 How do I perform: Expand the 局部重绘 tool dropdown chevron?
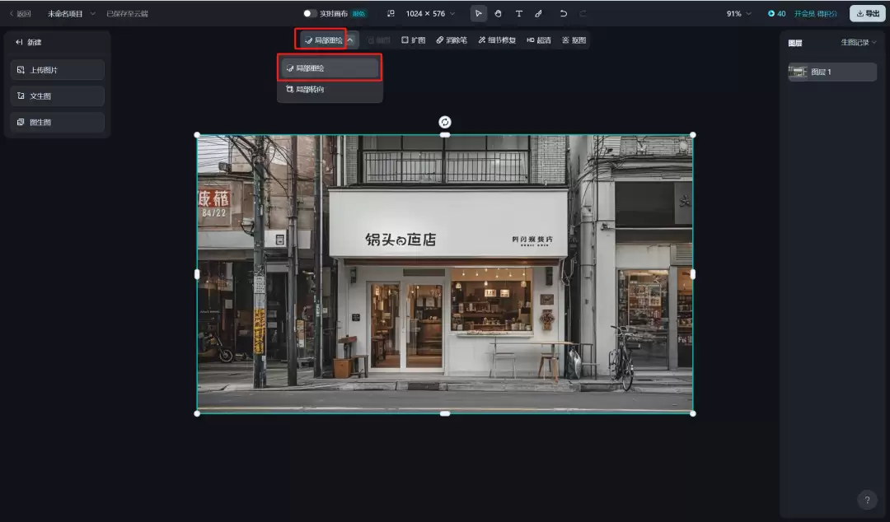tap(349, 39)
